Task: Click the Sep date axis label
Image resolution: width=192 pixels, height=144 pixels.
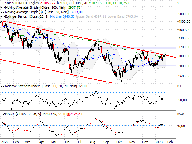Action: pyautogui.click(x=106, y=142)
